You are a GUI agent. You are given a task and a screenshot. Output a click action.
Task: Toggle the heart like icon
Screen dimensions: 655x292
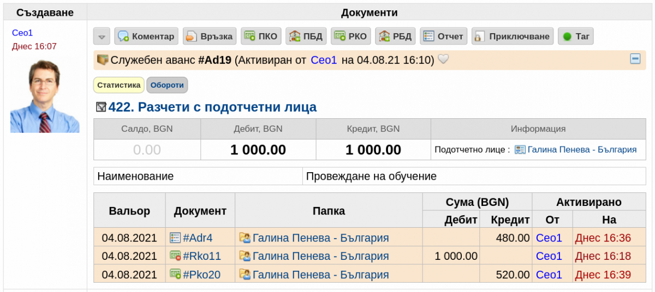tap(444, 59)
